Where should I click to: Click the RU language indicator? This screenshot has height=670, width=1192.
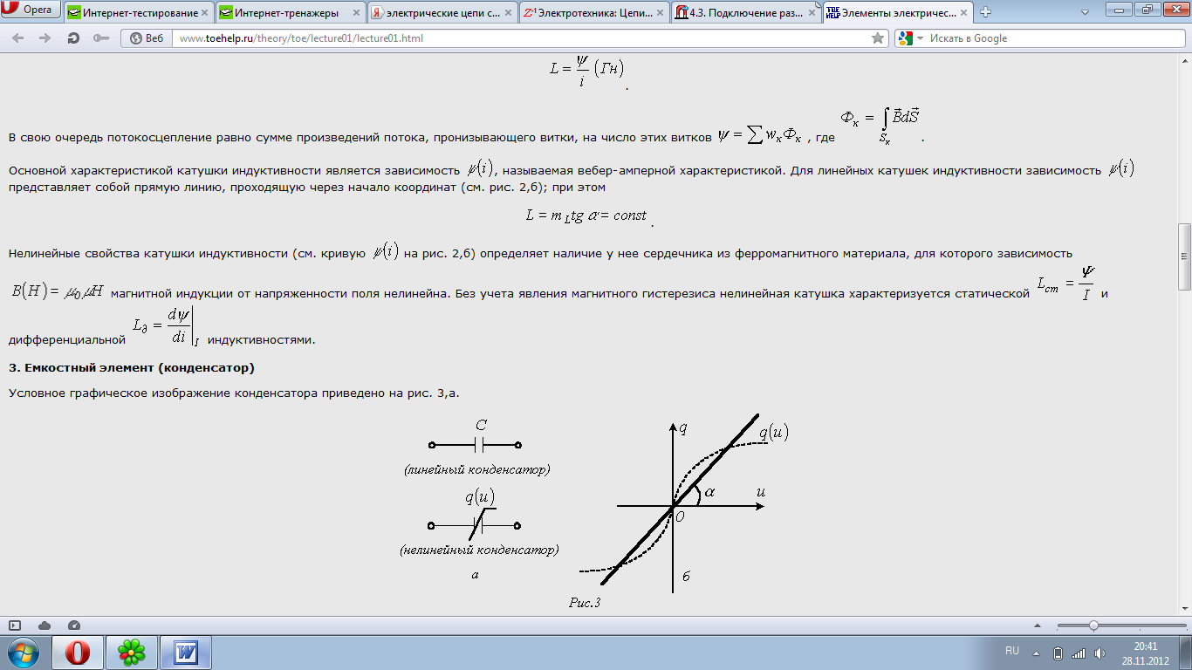click(1012, 652)
